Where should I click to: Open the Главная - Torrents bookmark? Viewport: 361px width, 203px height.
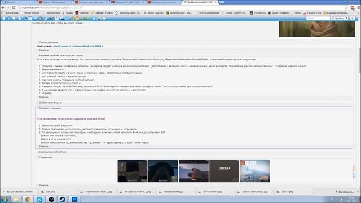tap(102, 13)
